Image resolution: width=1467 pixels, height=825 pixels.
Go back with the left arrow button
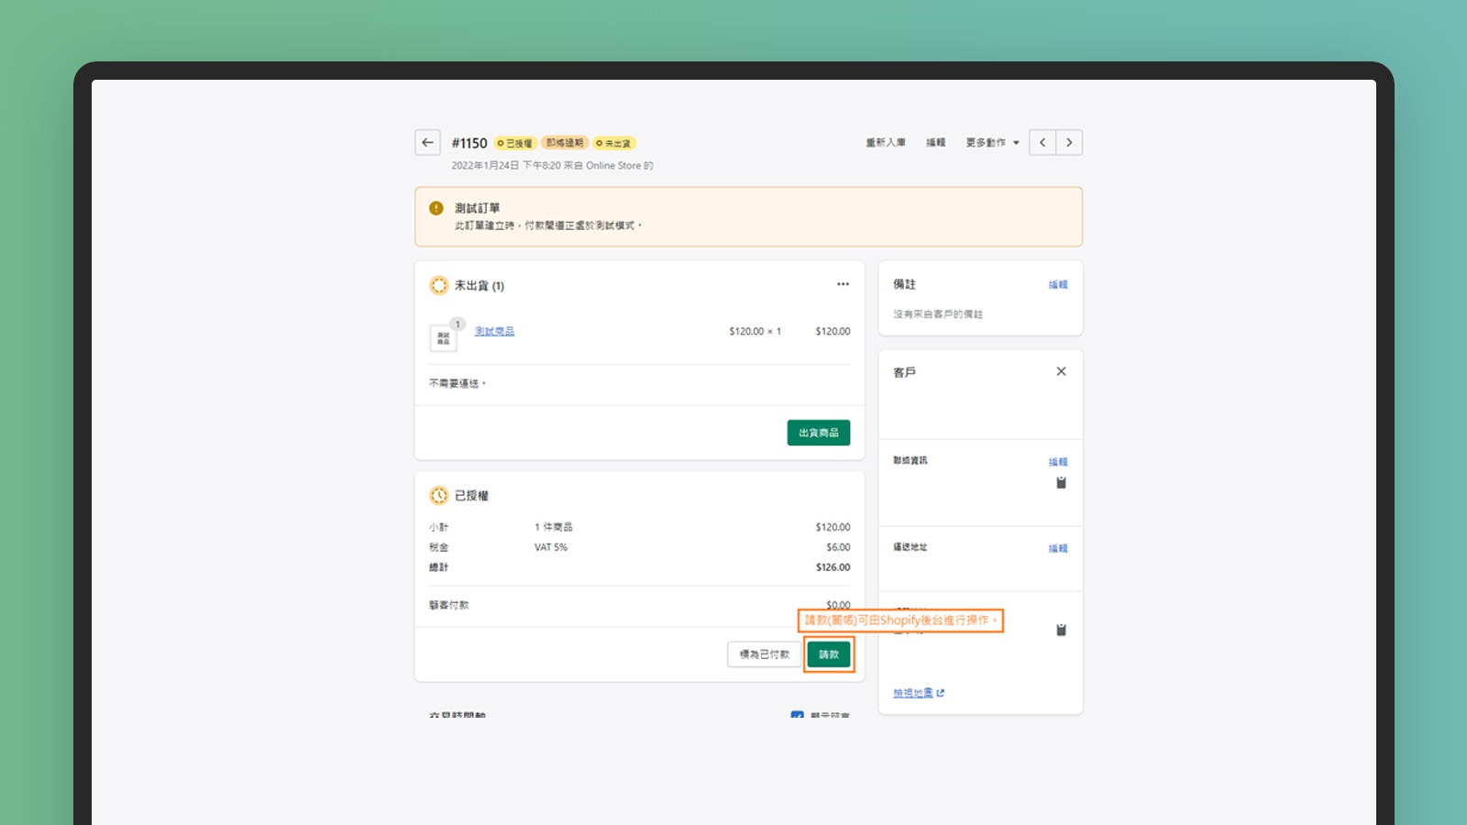427,143
